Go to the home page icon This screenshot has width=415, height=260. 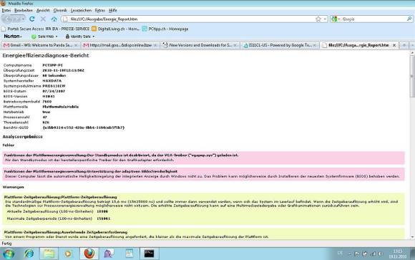tap(54, 19)
